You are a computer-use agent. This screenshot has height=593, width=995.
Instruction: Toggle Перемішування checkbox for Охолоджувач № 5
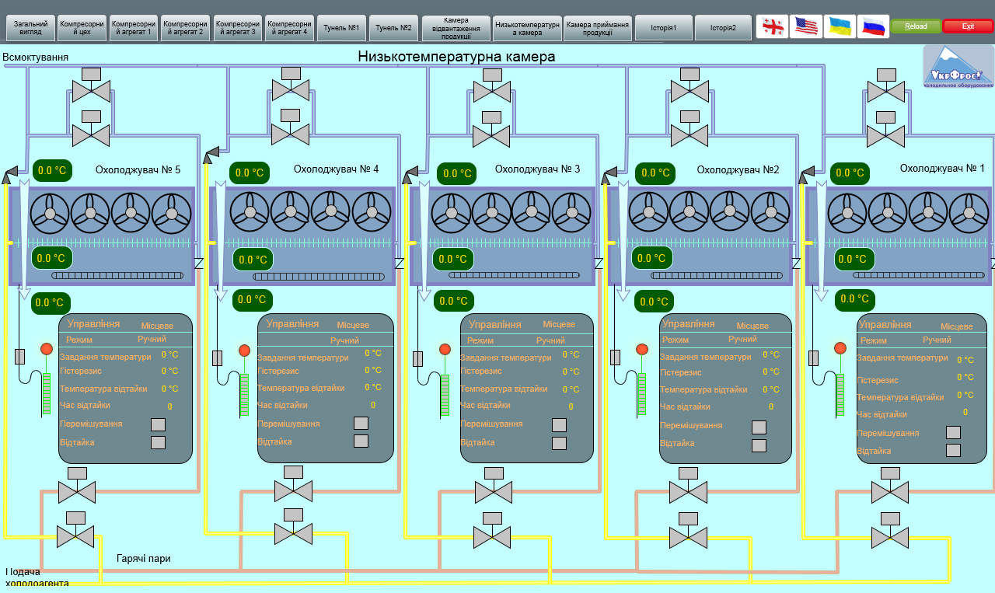pos(158,424)
